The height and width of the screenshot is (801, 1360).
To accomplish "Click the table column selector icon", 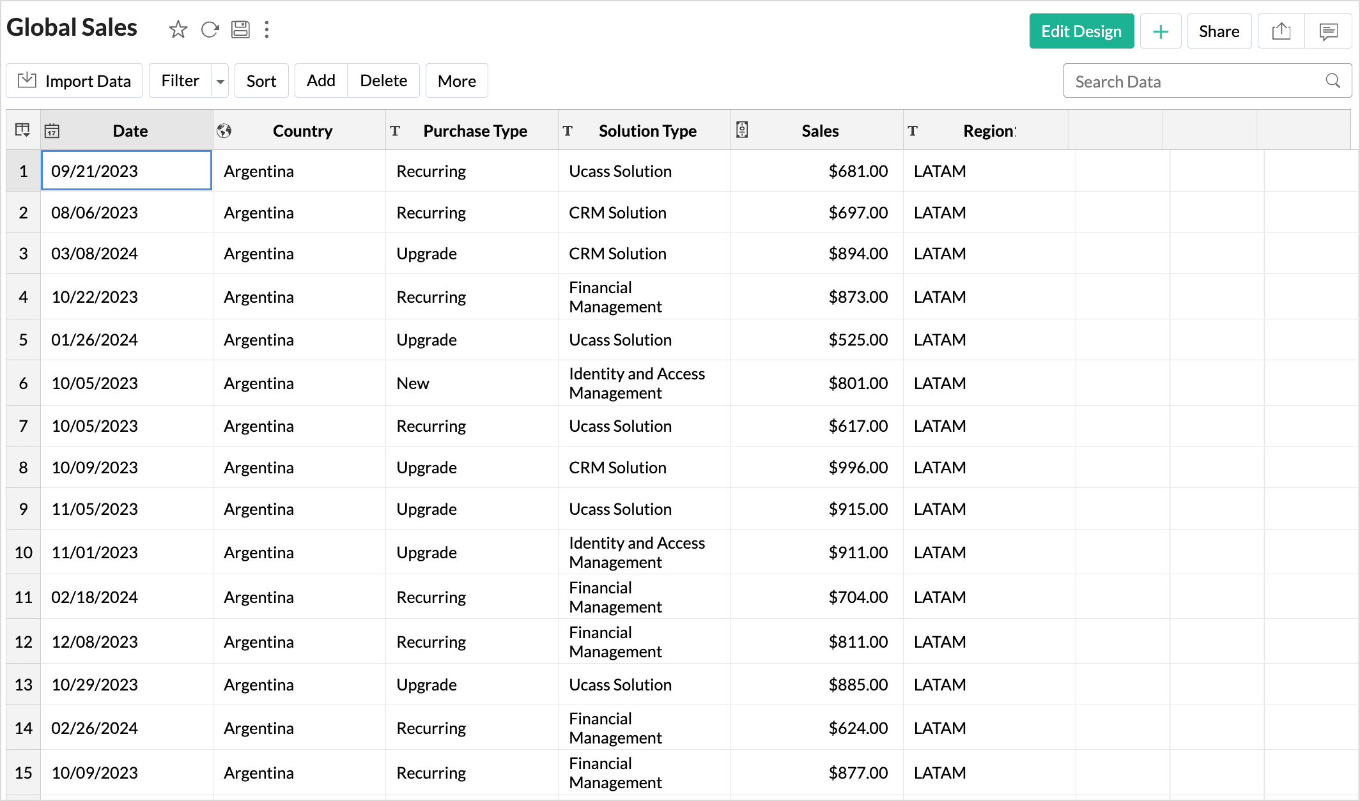I will [23, 130].
